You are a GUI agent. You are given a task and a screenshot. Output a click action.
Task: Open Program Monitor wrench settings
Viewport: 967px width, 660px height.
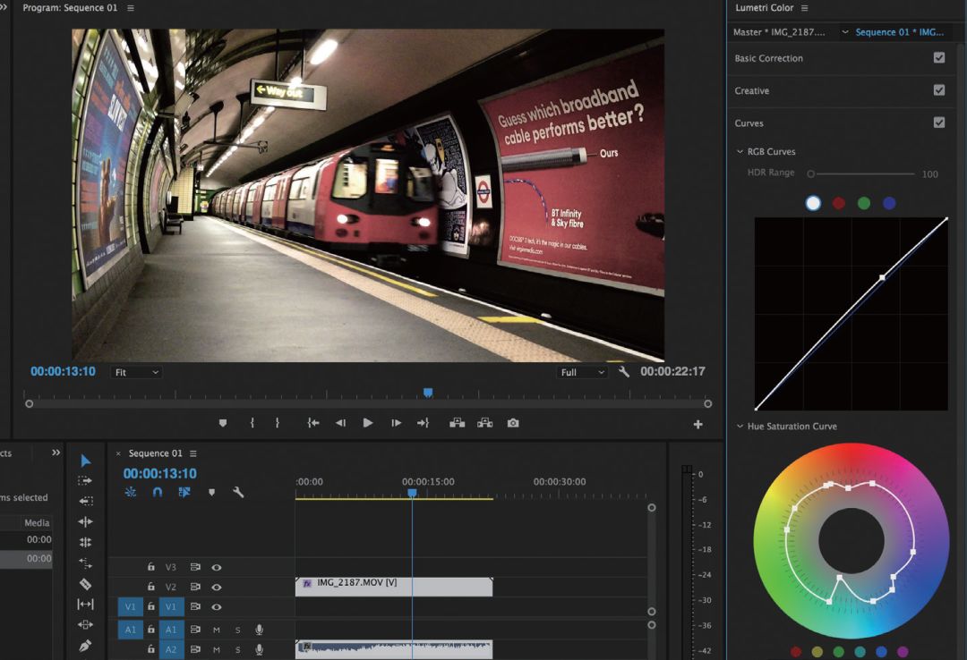tap(624, 372)
